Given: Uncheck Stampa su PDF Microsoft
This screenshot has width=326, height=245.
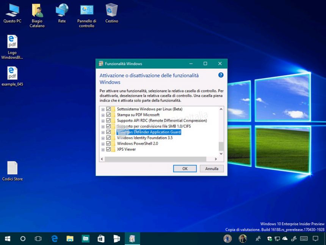Looking at the screenshot, I should [x=108, y=115].
